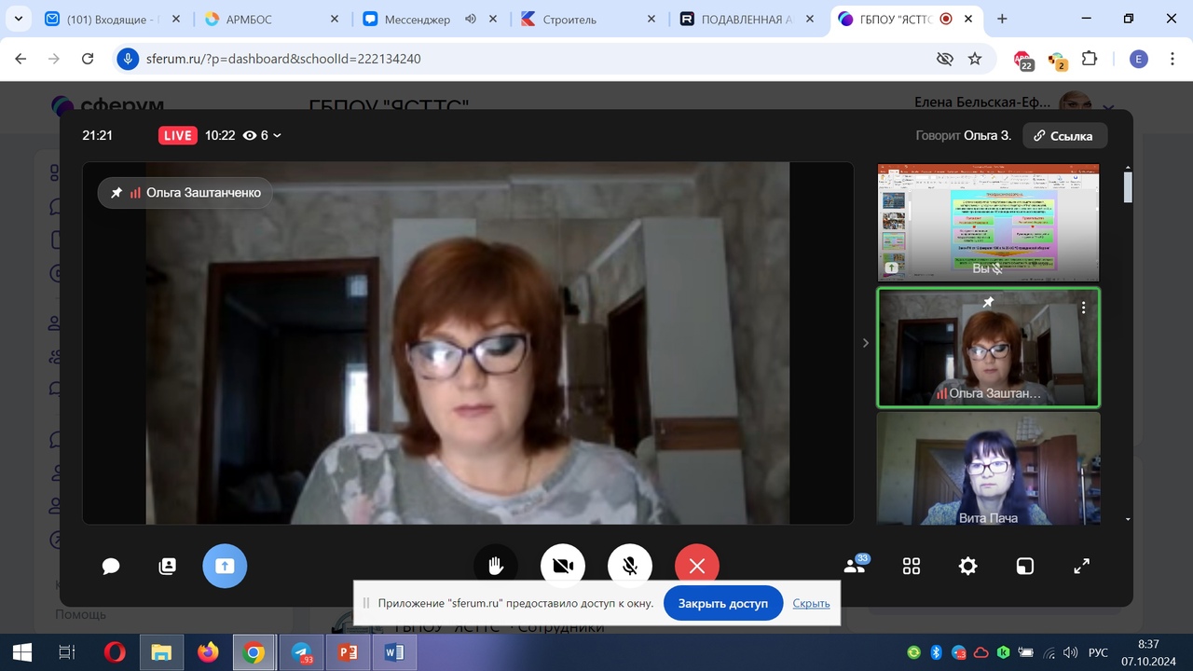Screen dimensions: 1193x671
Task: Click the Закрыть доступ button
Action: point(722,603)
